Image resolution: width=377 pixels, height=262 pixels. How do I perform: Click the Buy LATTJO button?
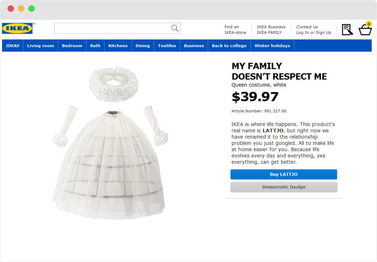point(284,175)
